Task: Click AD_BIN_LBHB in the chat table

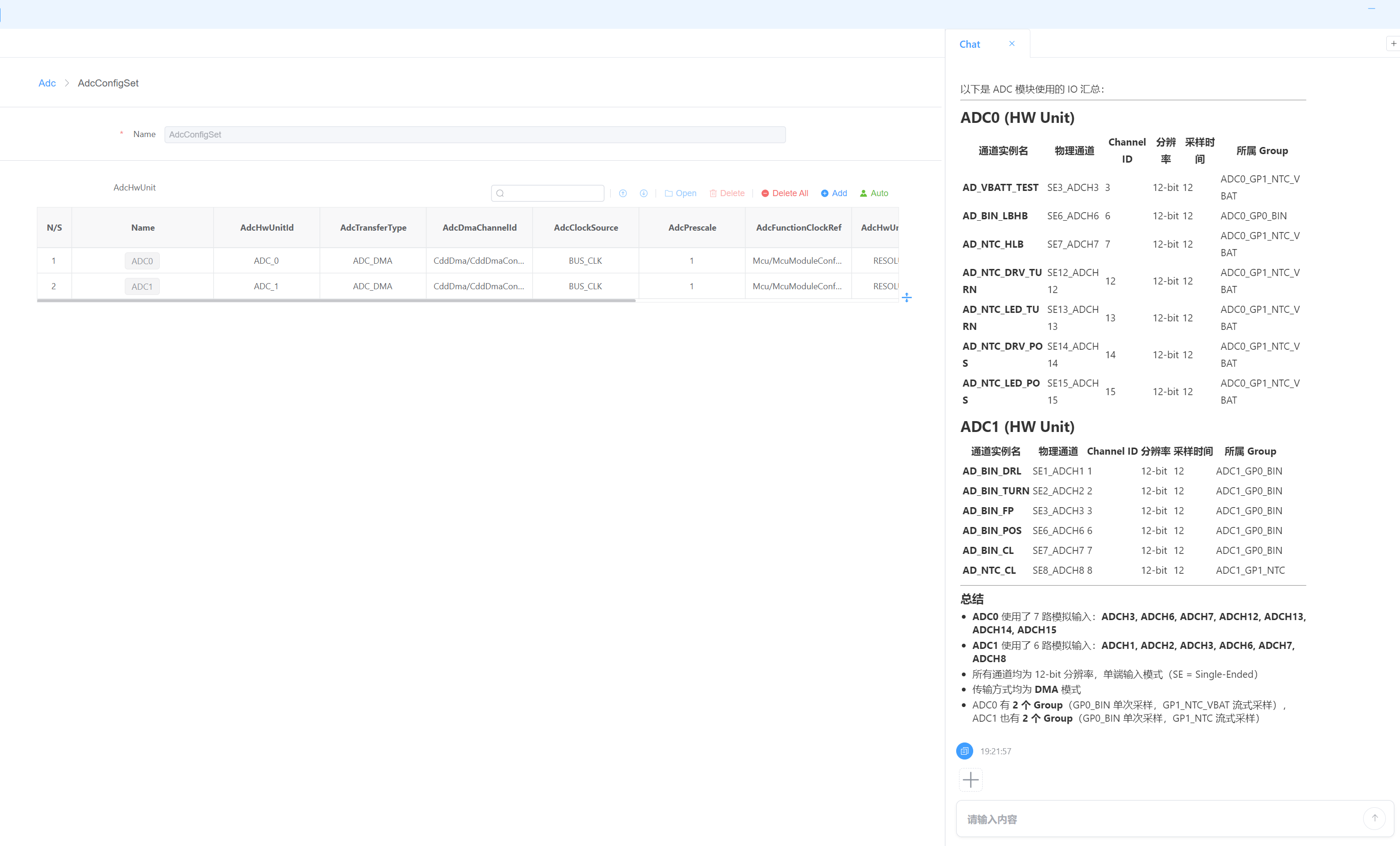Action: [994, 216]
